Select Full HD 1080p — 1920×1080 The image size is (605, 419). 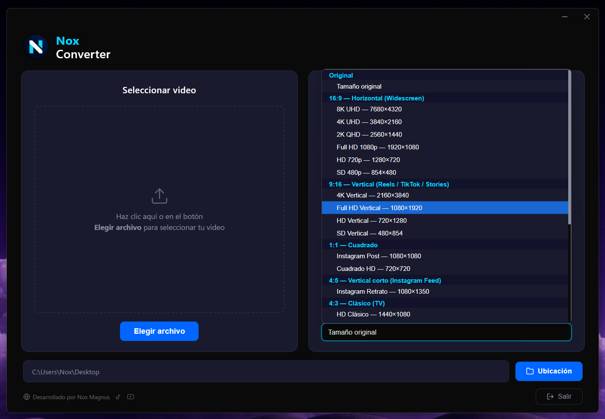point(377,147)
